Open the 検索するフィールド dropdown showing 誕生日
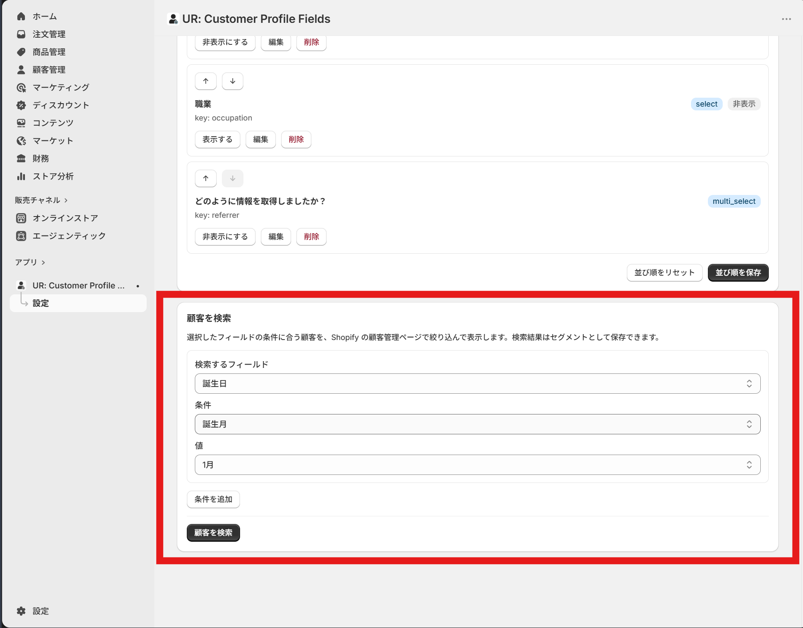803x628 pixels. point(478,384)
